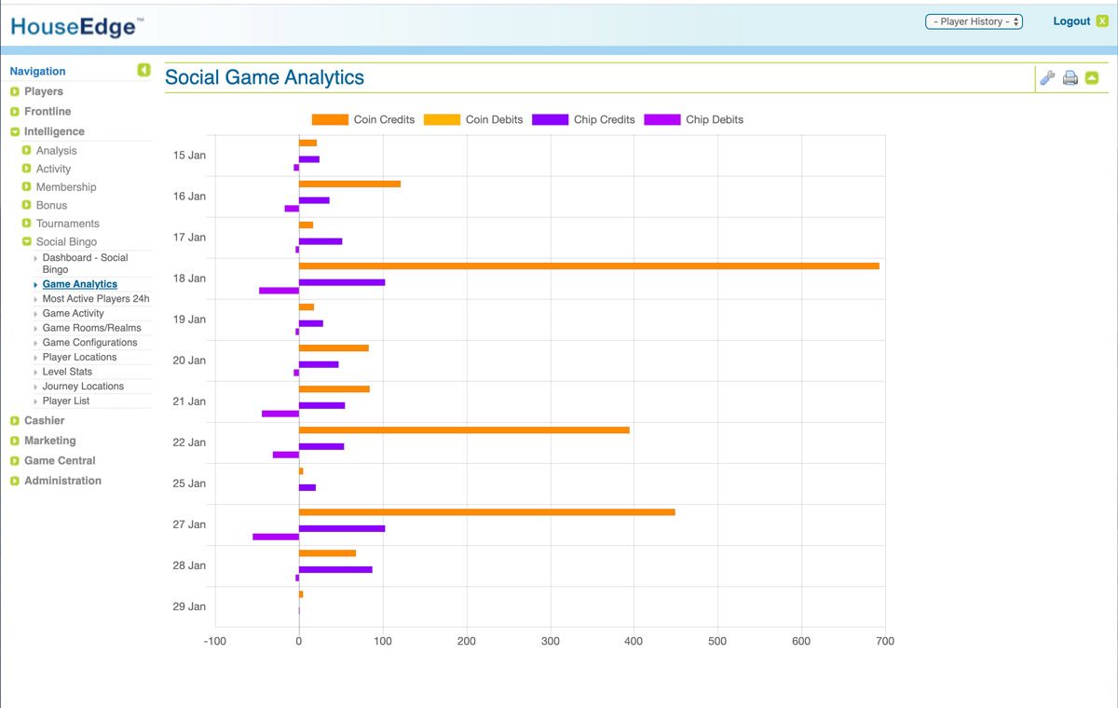Collapse the Intelligence section arrow
Viewport: 1118px width, 708px height.
[x=15, y=132]
